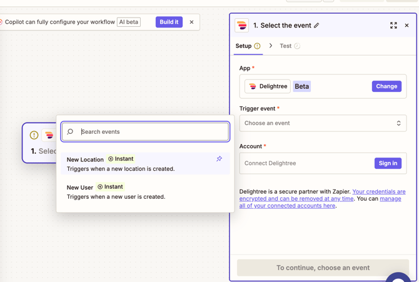Click into the Search events field
The image size is (419, 282).
point(153,132)
